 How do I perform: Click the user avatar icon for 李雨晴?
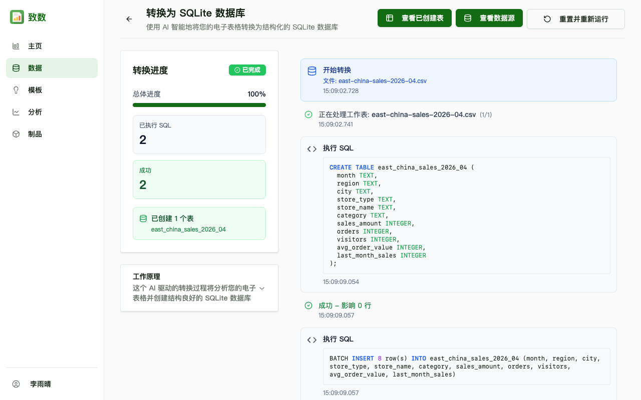pyautogui.click(x=16, y=384)
